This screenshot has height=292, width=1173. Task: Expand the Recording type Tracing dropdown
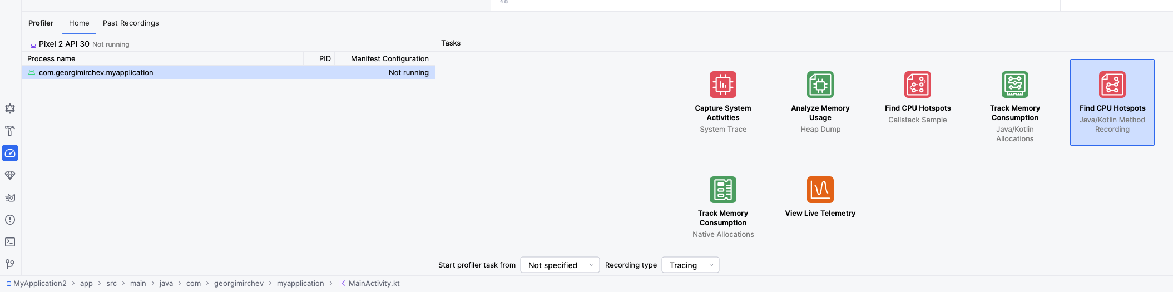(690, 265)
